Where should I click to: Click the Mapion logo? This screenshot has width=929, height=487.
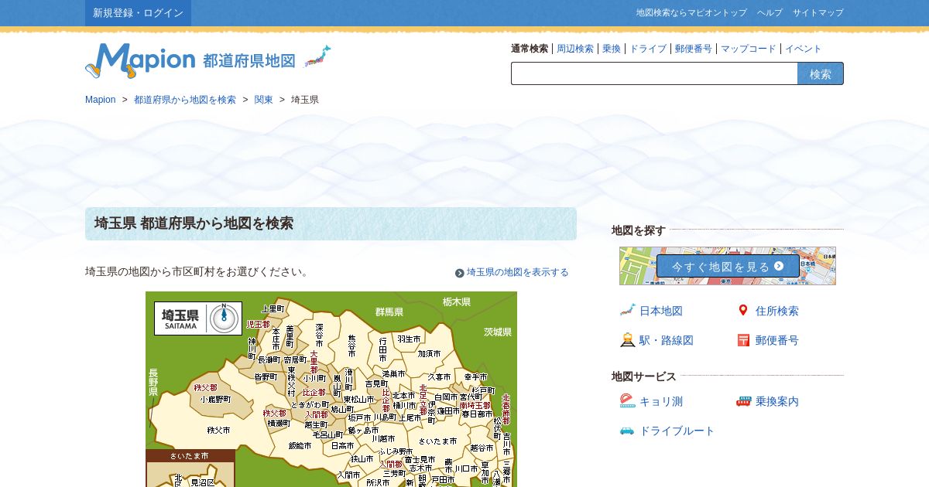pyautogui.click(x=140, y=60)
